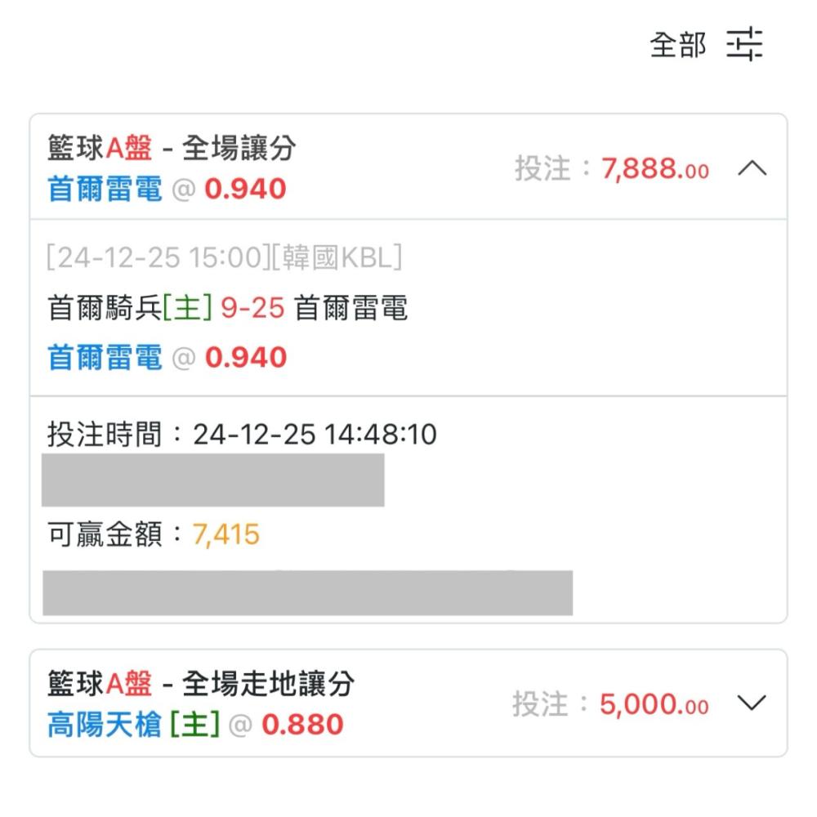Select the 首爾雷電 team name in header
817x817 pixels.
(x=105, y=189)
